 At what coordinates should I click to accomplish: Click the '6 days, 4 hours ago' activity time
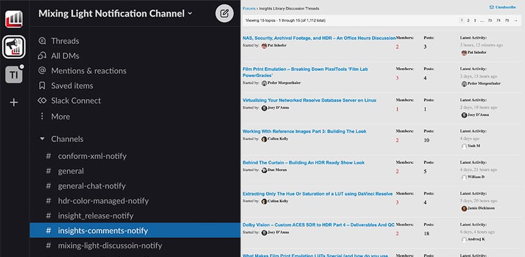477,232
